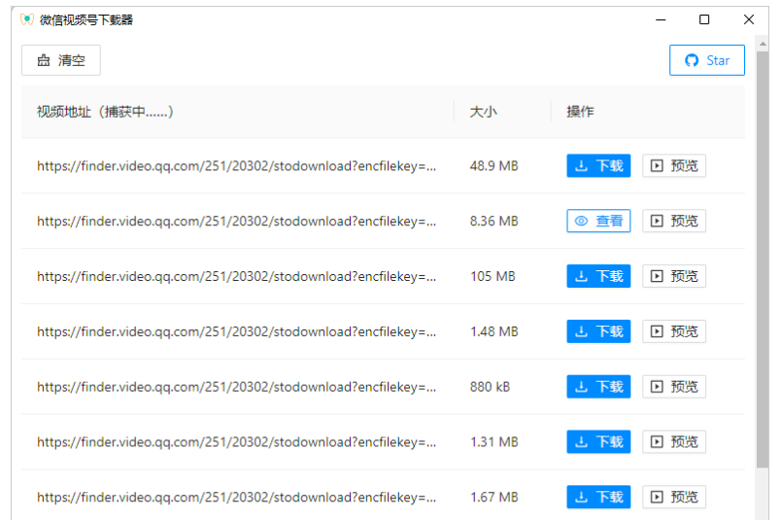The image size is (781, 520).
Task: Maximize the 微信视频号下载器 window
Action: (x=704, y=20)
